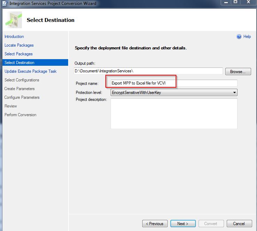Jump to Select Packages step

[x=18, y=54]
